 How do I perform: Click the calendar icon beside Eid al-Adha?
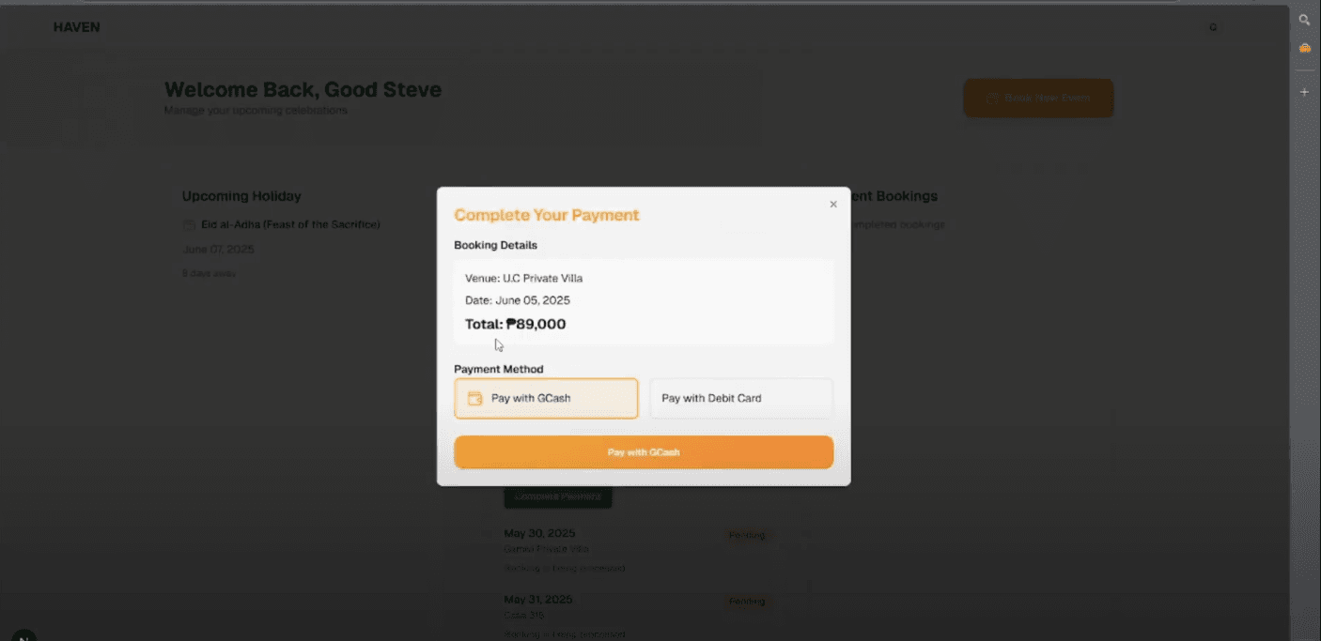189,225
